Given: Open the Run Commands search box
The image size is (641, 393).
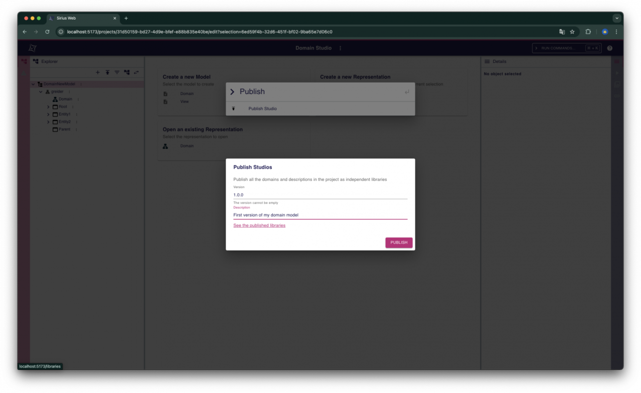Looking at the screenshot, I should [x=566, y=48].
